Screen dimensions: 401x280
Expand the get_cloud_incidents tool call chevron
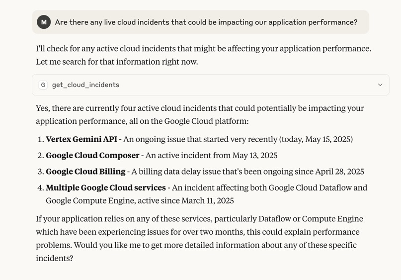(x=380, y=85)
